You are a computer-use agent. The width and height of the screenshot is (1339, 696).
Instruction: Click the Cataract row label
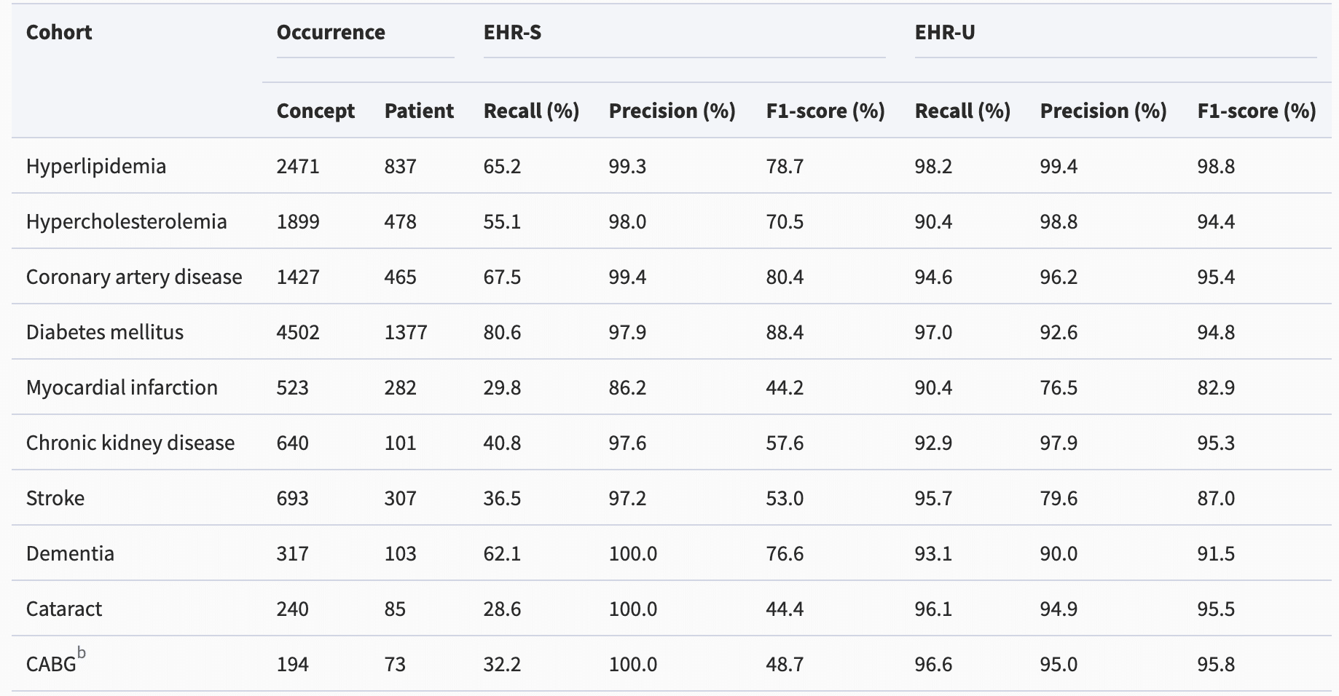pyautogui.click(x=64, y=609)
